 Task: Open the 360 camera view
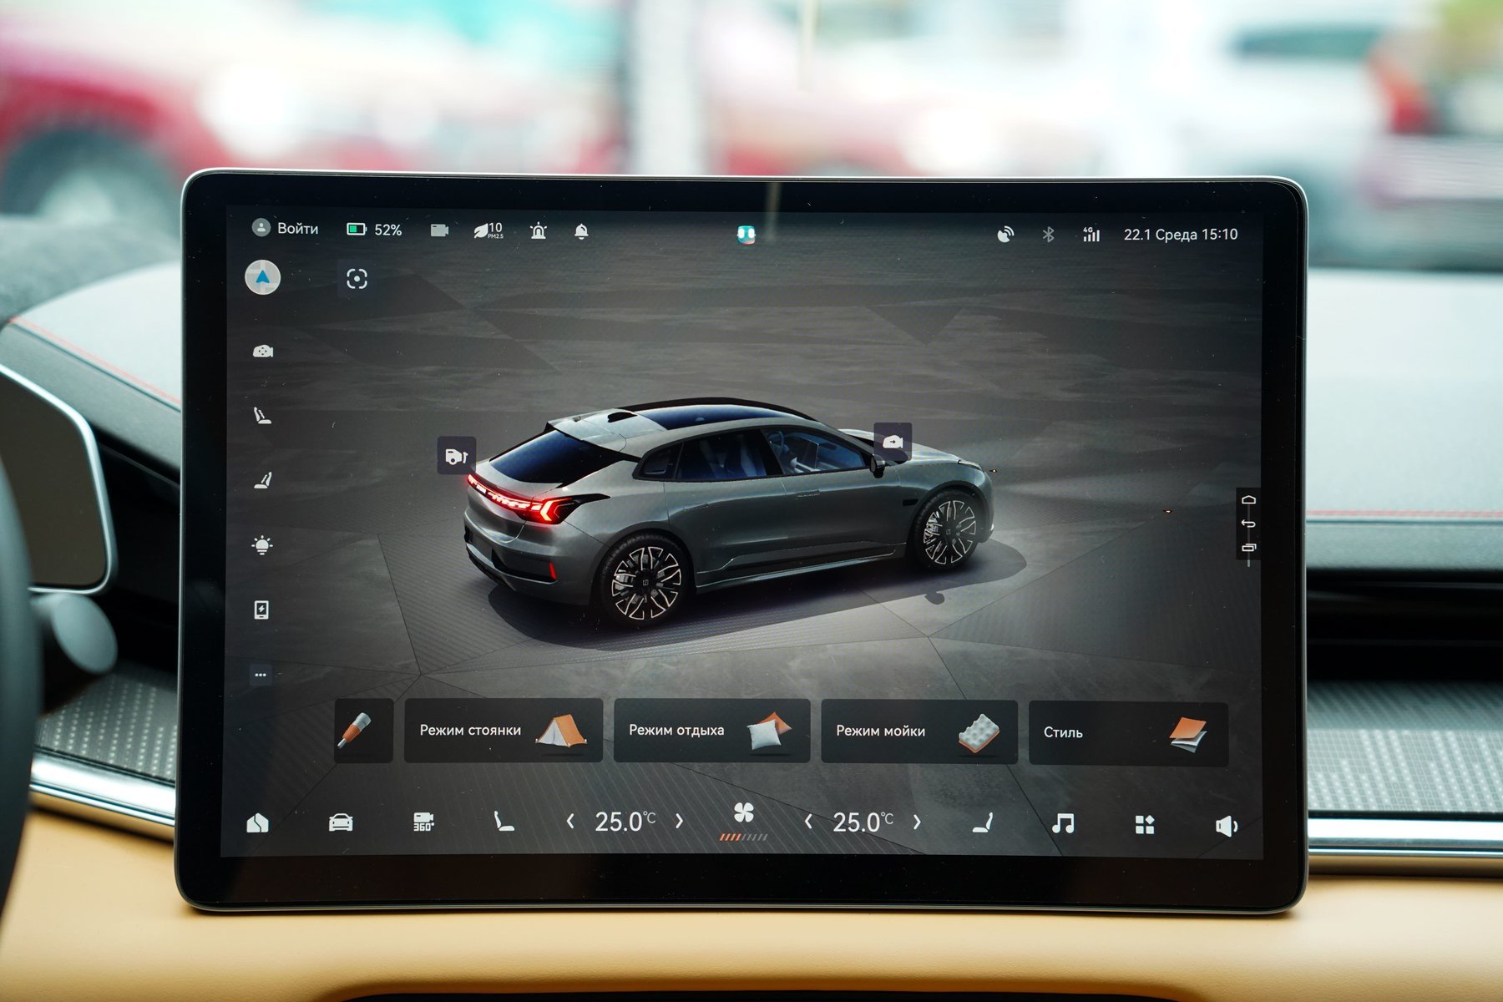click(x=423, y=822)
